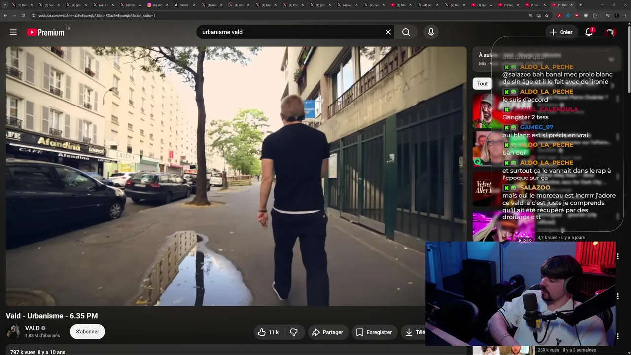This screenshot has width=631, height=355.
Task: Bookmark this page with star icon
Action: tap(547, 15)
